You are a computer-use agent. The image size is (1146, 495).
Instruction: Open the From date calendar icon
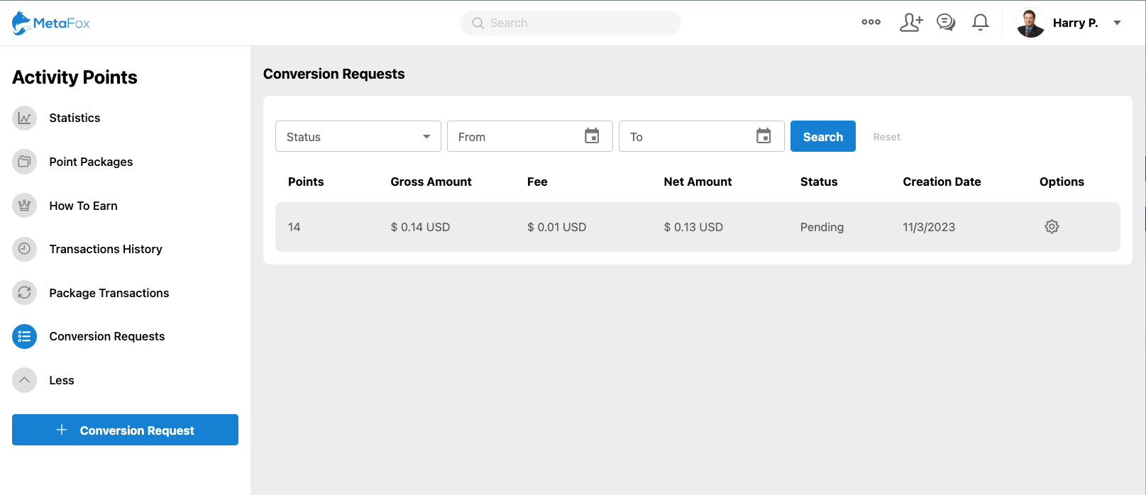[x=592, y=135]
